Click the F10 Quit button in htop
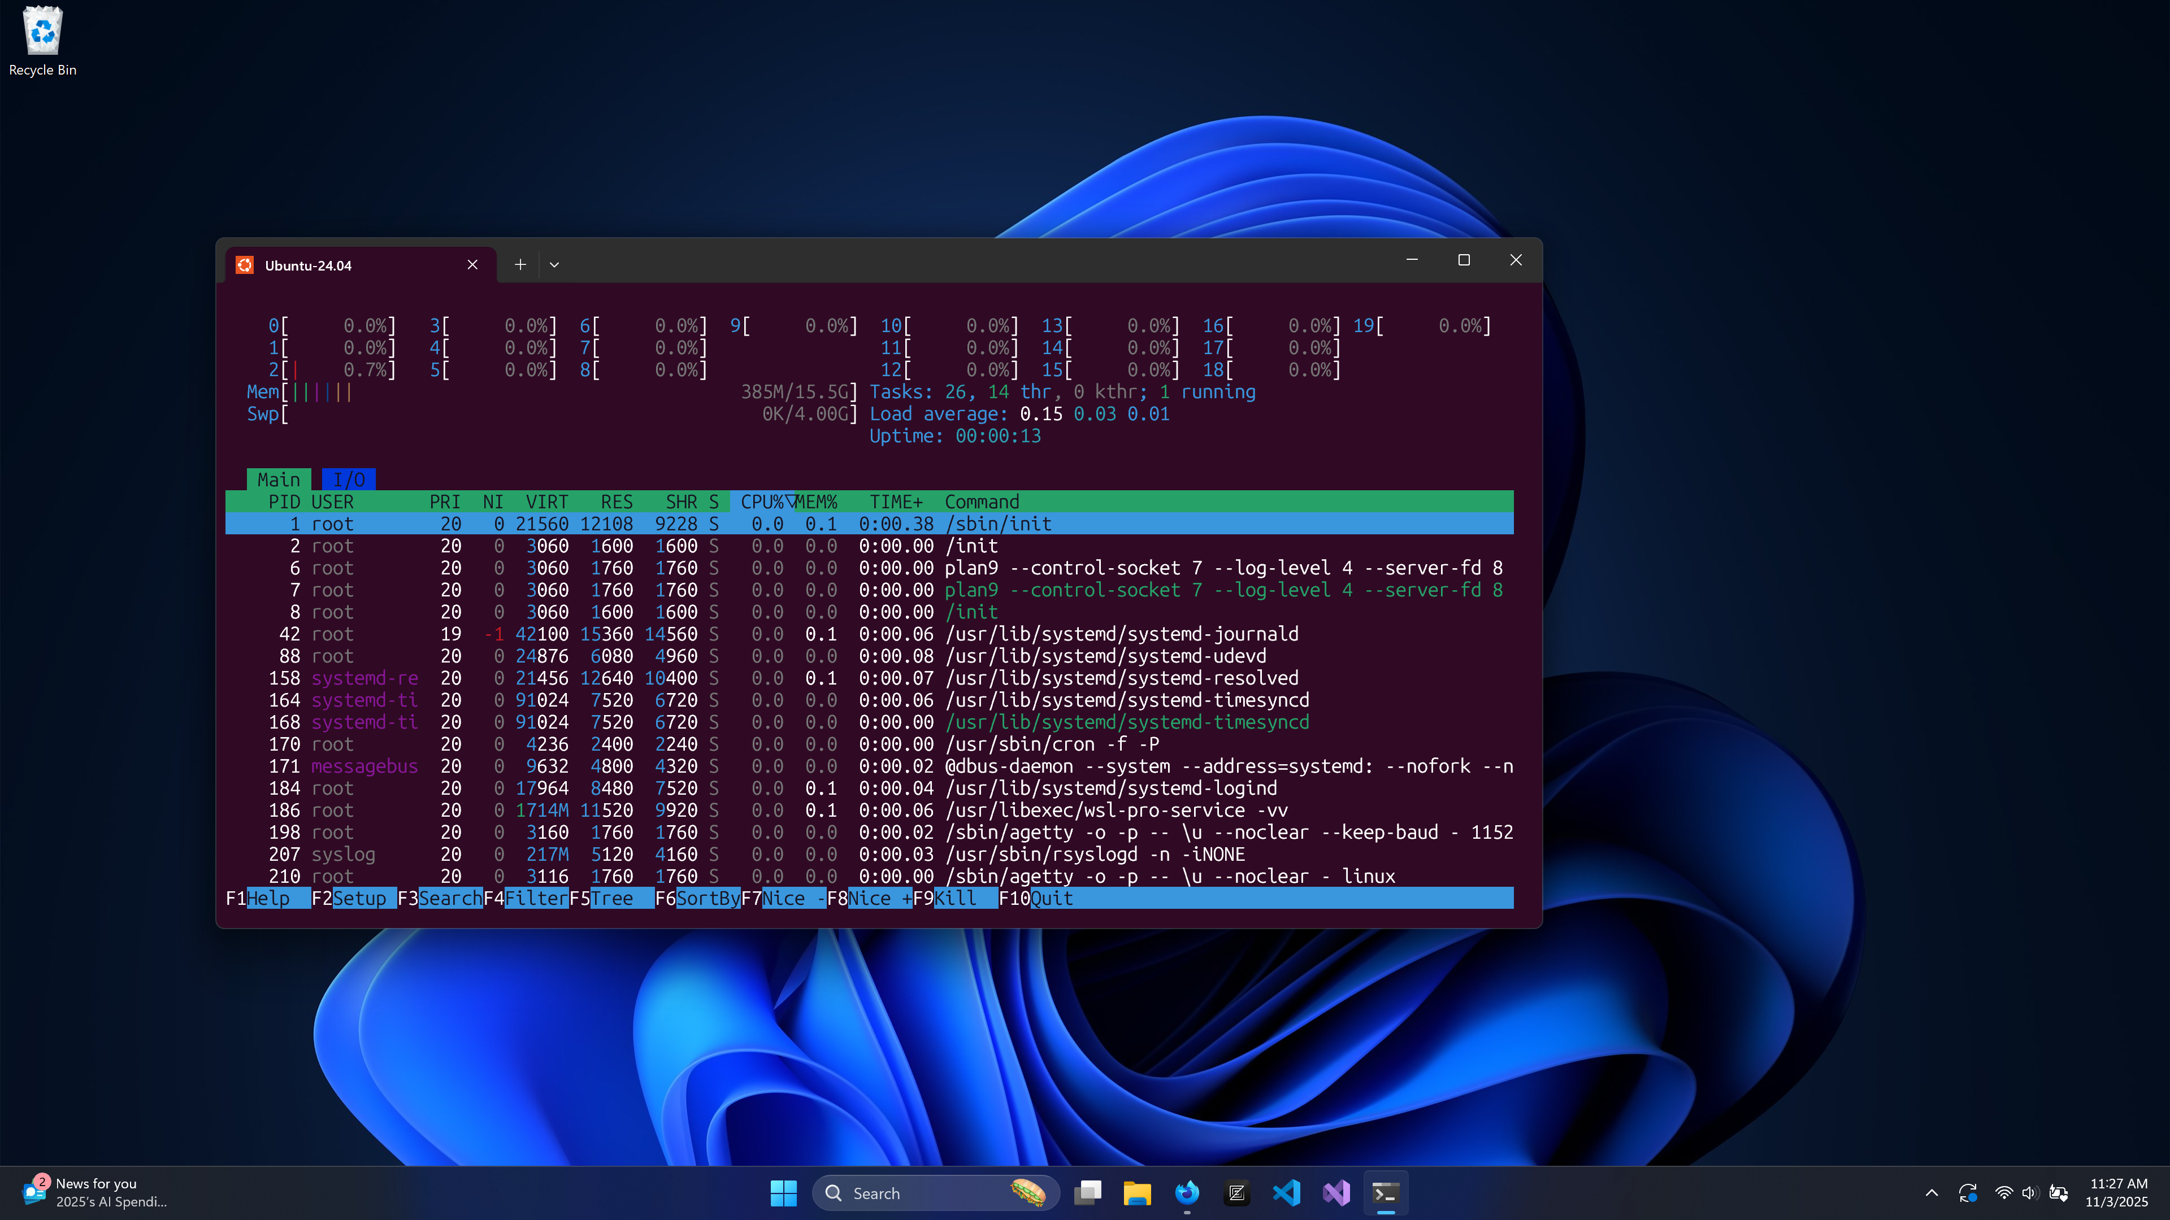This screenshot has width=2170, height=1220. (1051, 899)
